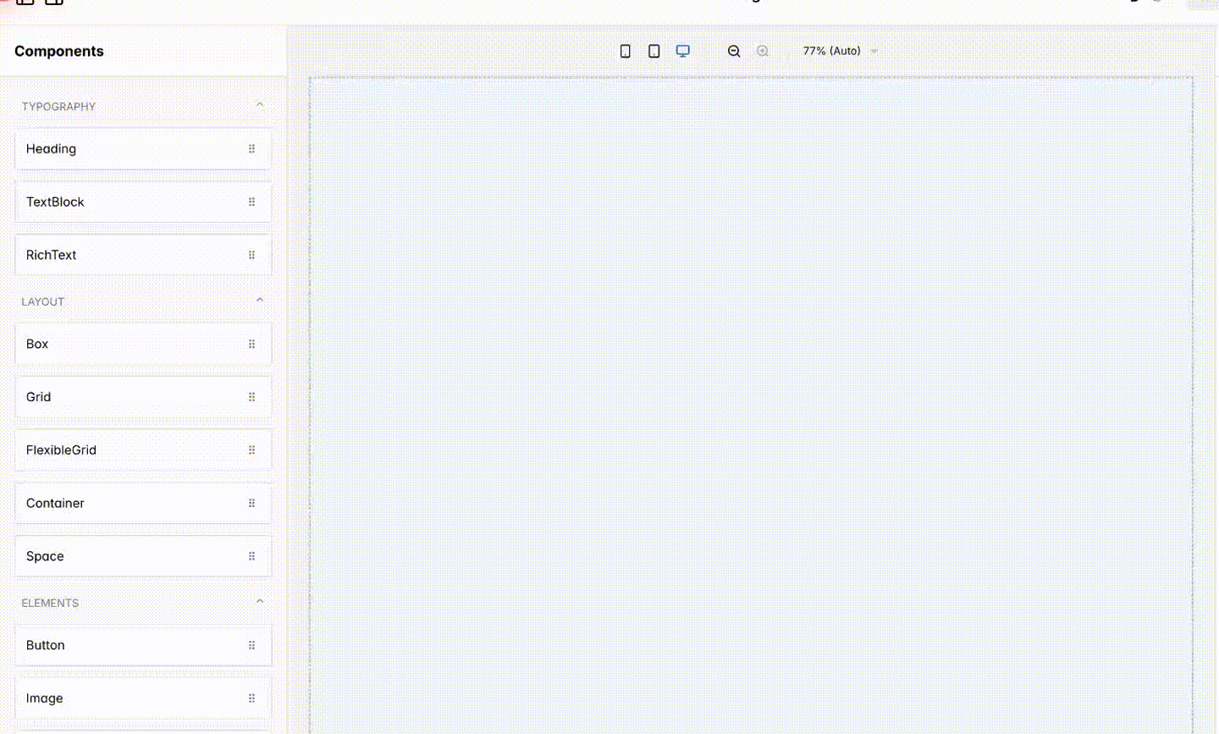This screenshot has height=734, width=1219.
Task: Collapse the TYPOGRAPHY section
Action: [260, 103]
